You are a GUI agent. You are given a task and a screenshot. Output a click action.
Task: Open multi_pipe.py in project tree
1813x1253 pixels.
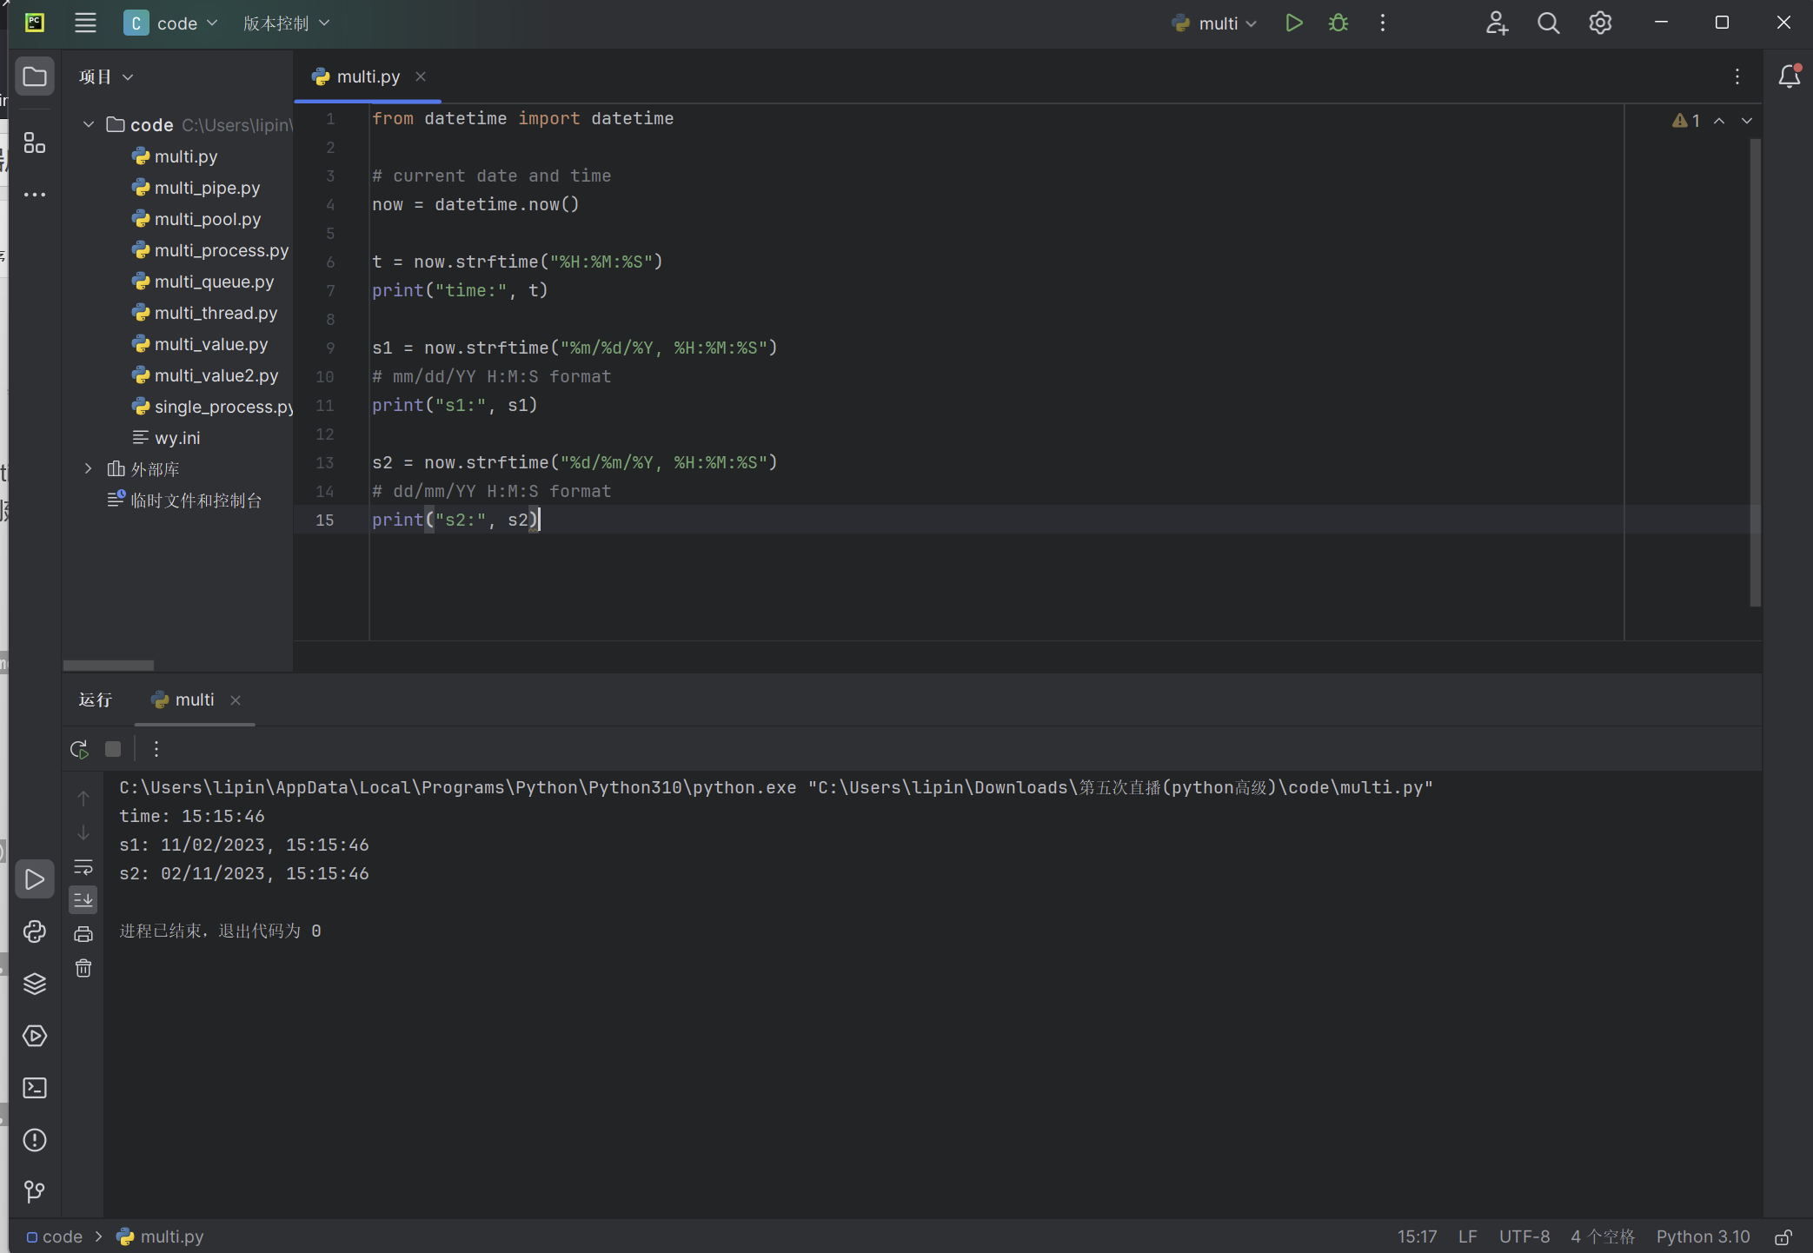click(x=207, y=187)
